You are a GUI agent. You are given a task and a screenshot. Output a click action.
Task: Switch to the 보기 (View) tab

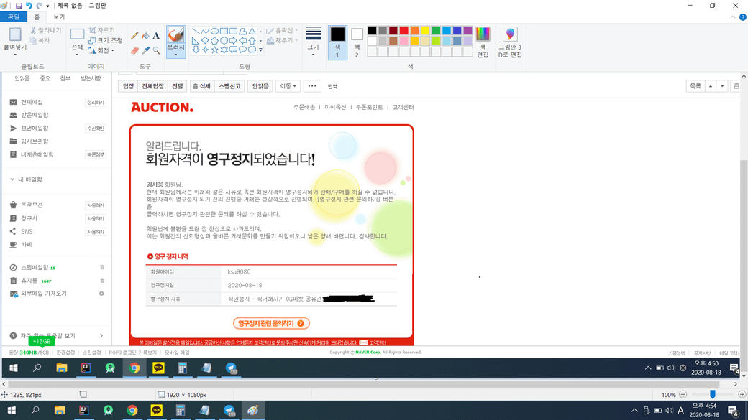tap(59, 17)
